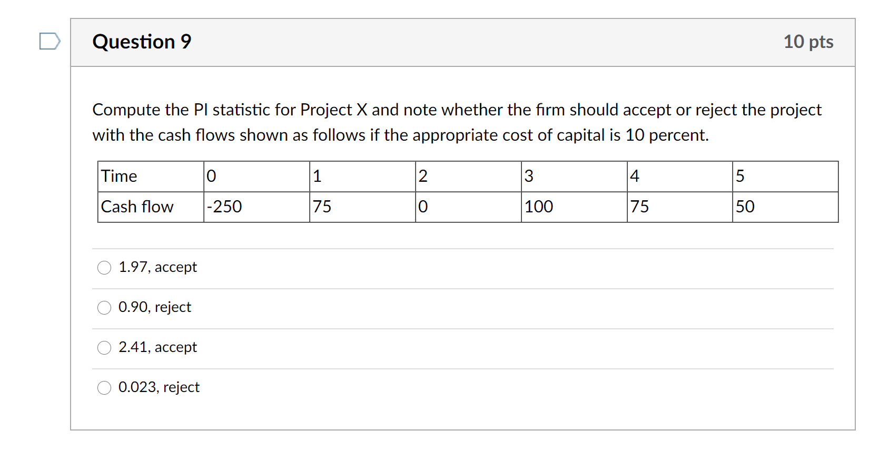Image resolution: width=889 pixels, height=450 pixels.
Task: Click the answer text "0.023, reject"
Action: tap(159, 387)
